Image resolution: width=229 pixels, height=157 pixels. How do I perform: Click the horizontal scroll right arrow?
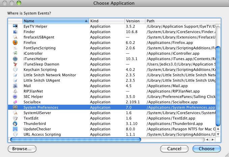coord(212,139)
